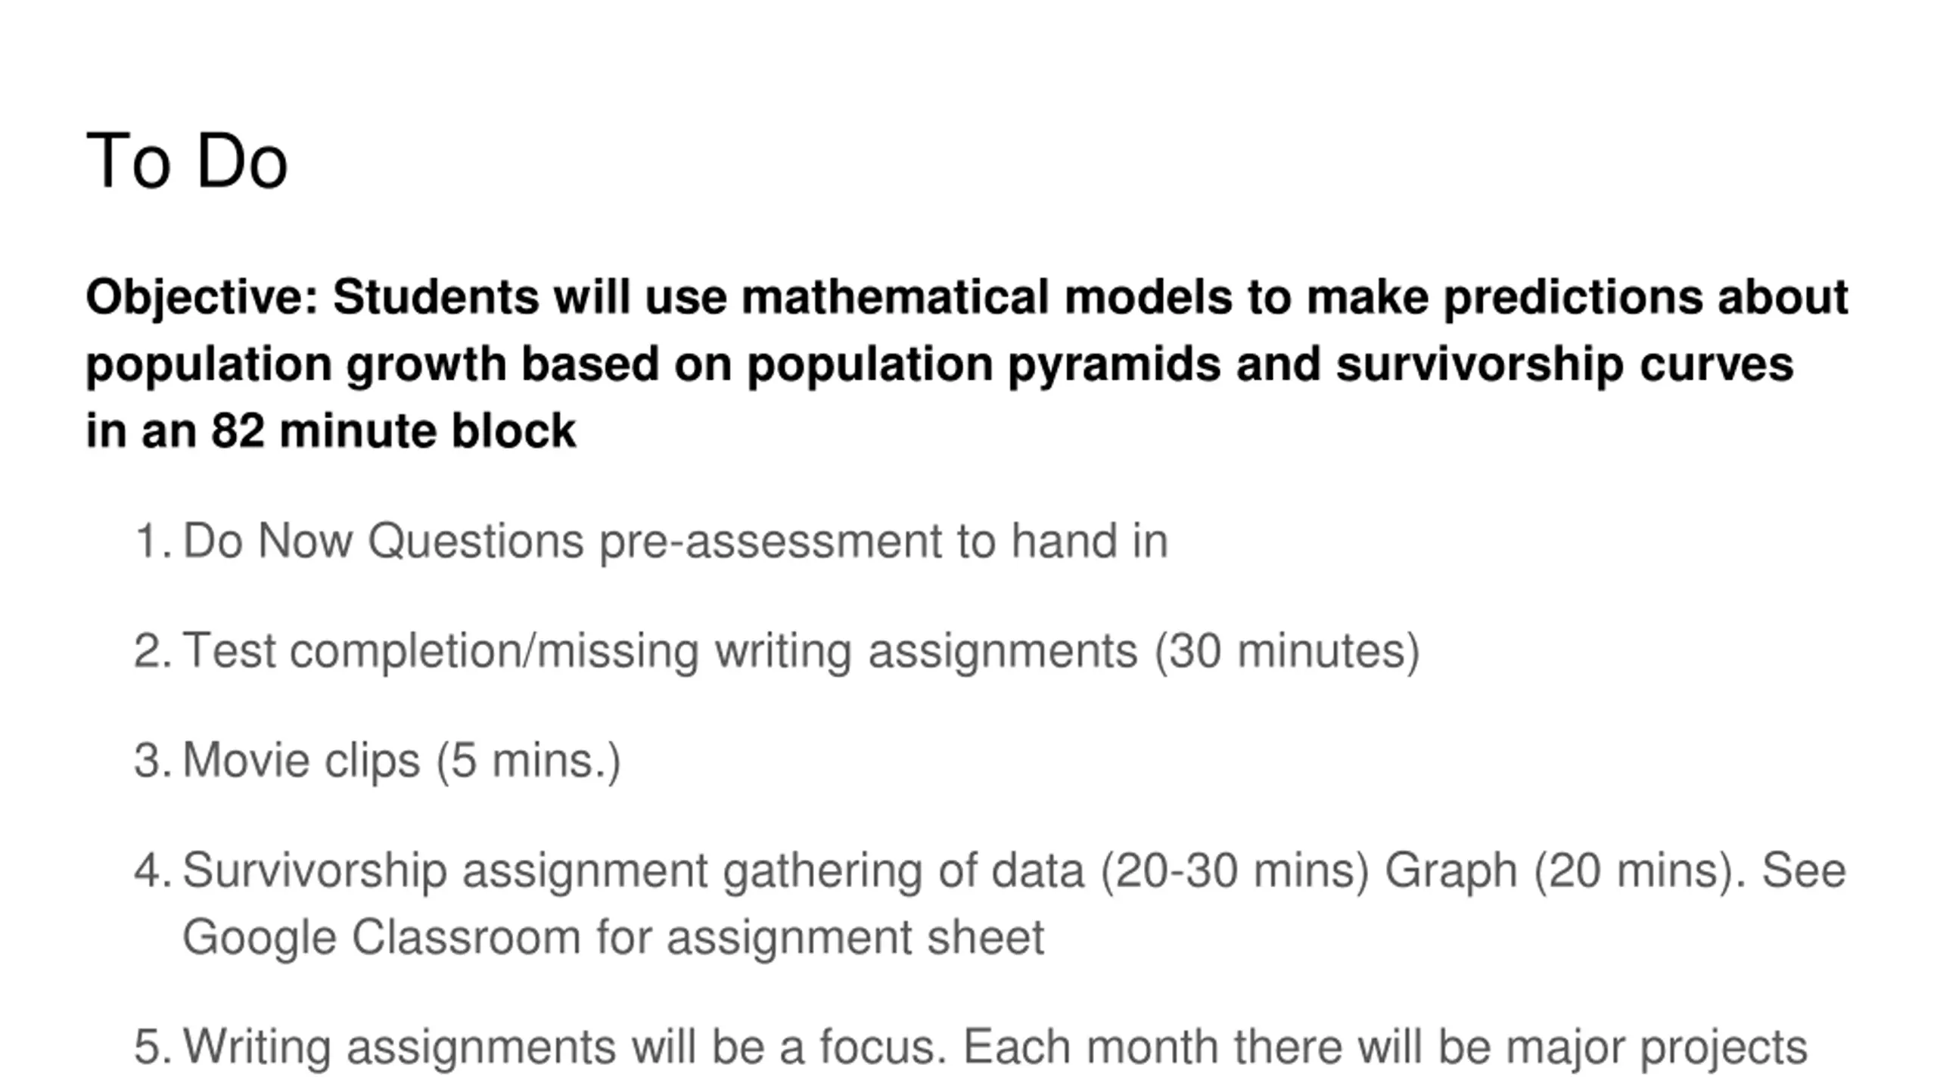Select the bold Objective paragraph text
This screenshot has height=1089, width=1937.
click(967, 363)
